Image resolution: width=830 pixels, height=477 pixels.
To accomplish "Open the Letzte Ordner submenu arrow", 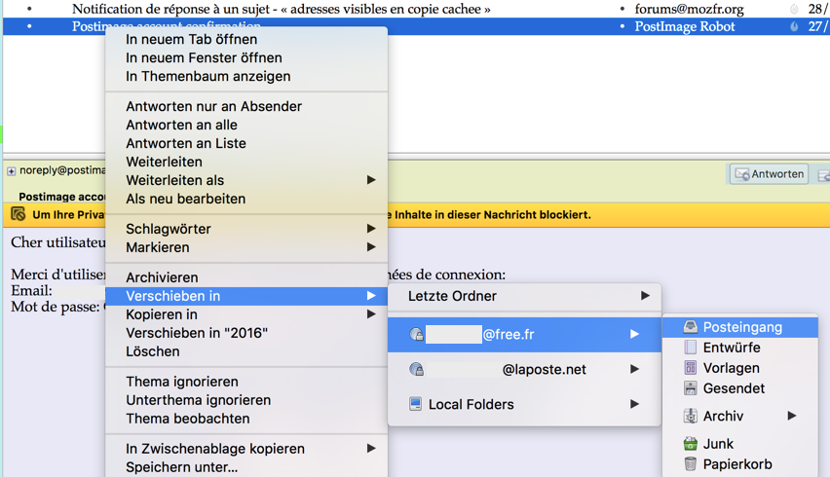I will (x=644, y=296).
